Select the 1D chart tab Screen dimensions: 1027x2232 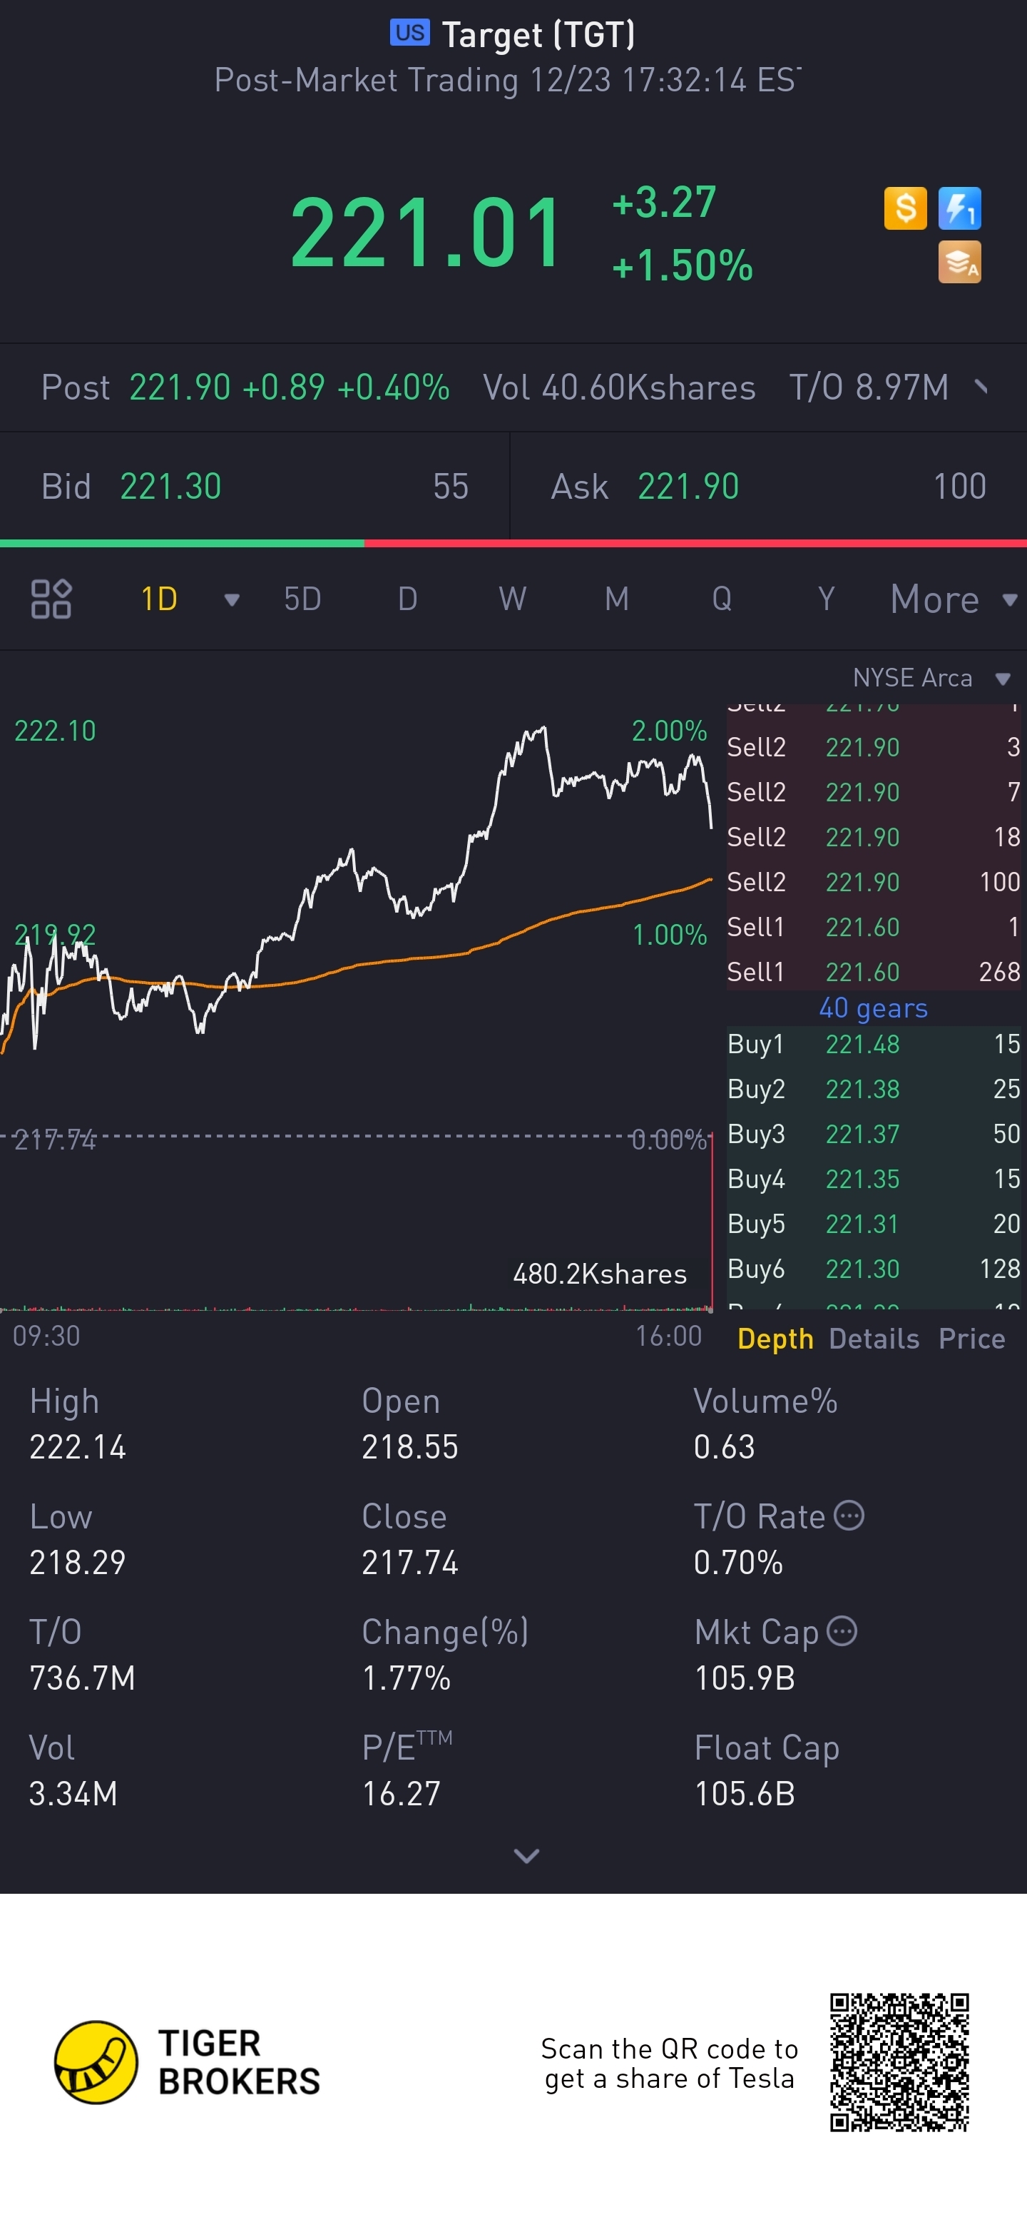tap(159, 599)
